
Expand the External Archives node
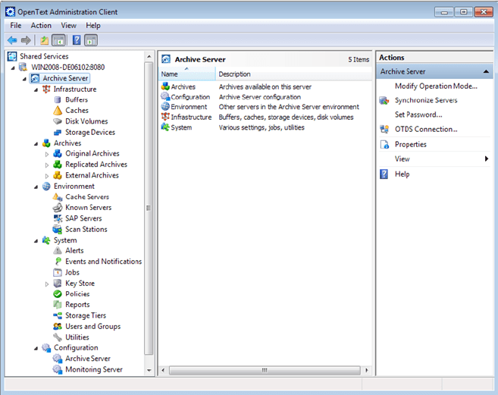click(x=47, y=176)
